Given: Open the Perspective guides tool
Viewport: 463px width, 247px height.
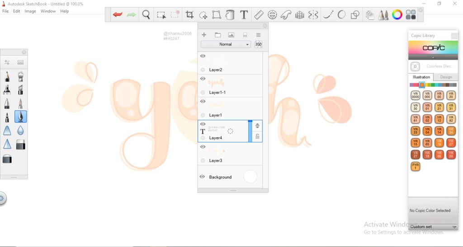Looking at the screenshot, I should pyautogui.click(x=299, y=14).
